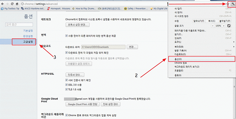
Task: Click the 자동열기 설정 지우기 button
Action: pos(79,64)
